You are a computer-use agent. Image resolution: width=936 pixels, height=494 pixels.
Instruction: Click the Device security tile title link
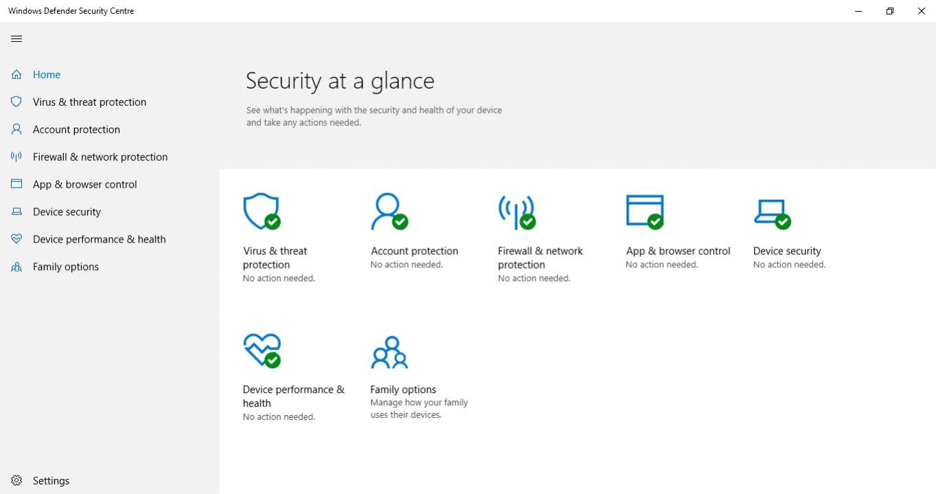click(x=787, y=251)
